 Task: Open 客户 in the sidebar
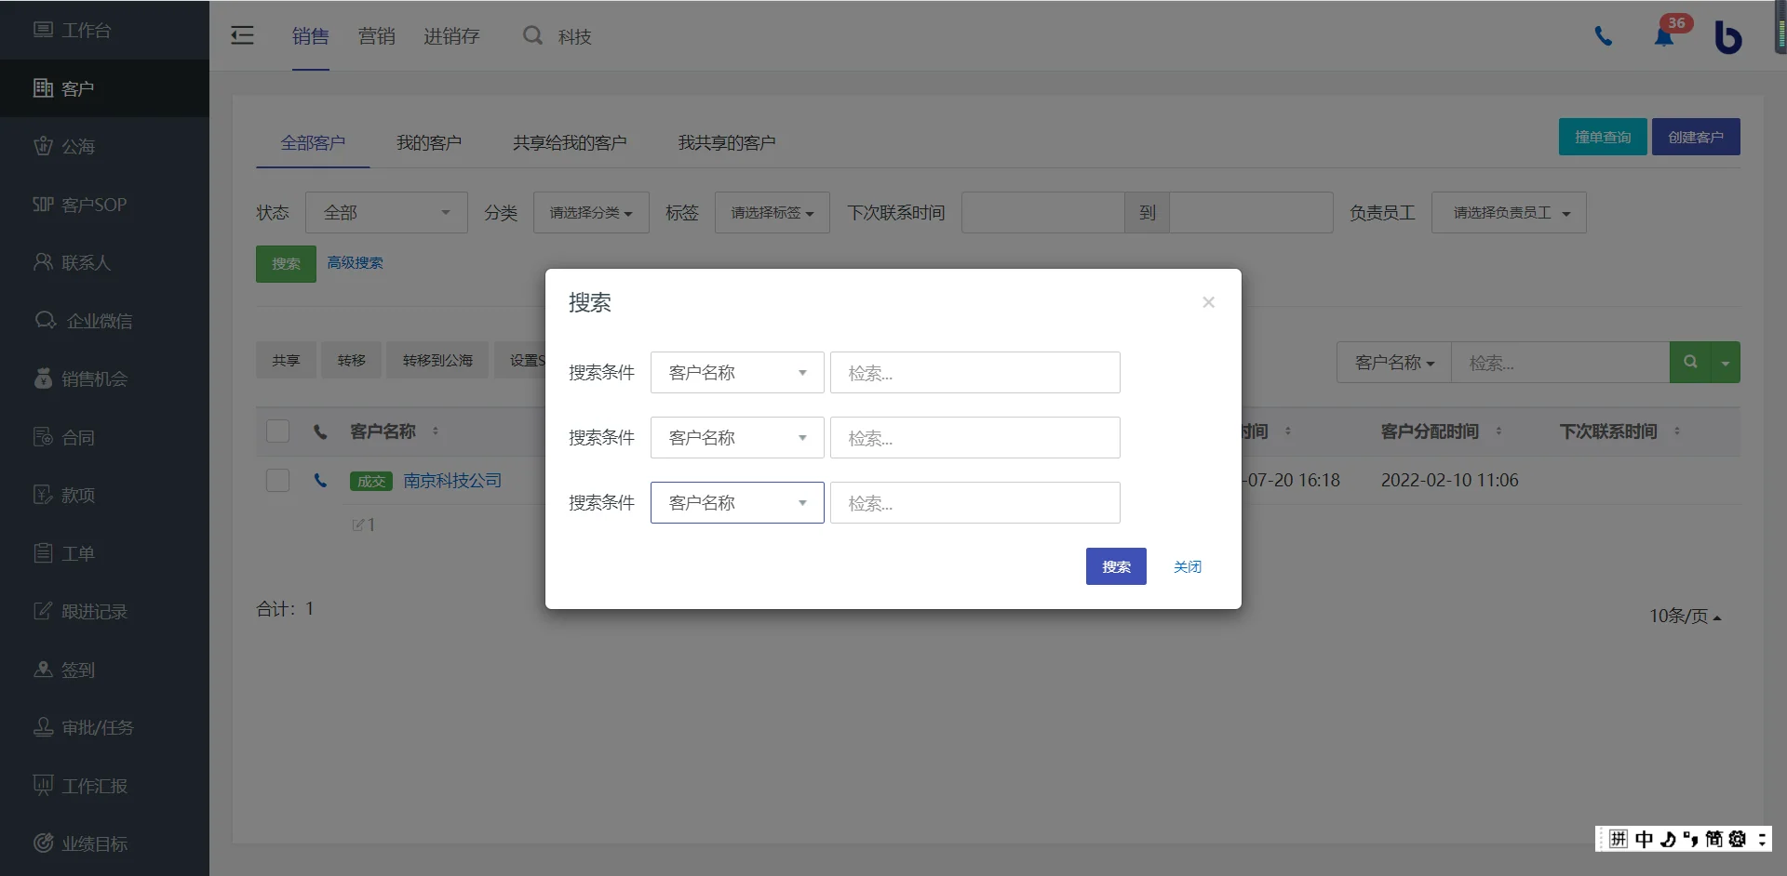[104, 88]
